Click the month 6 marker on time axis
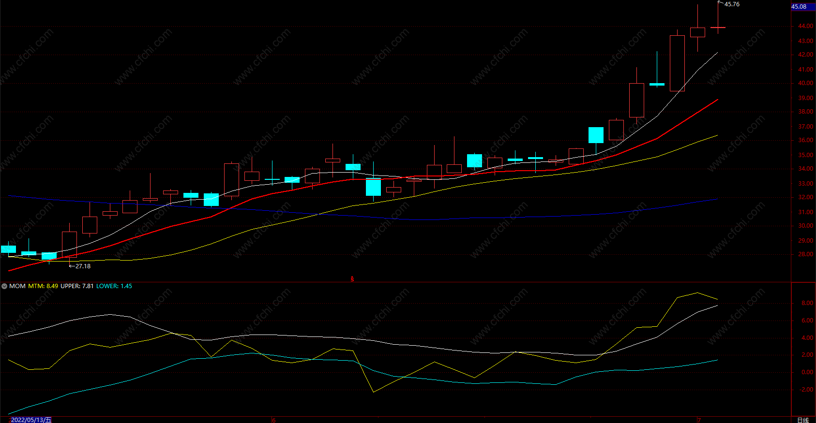 [274, 420]
